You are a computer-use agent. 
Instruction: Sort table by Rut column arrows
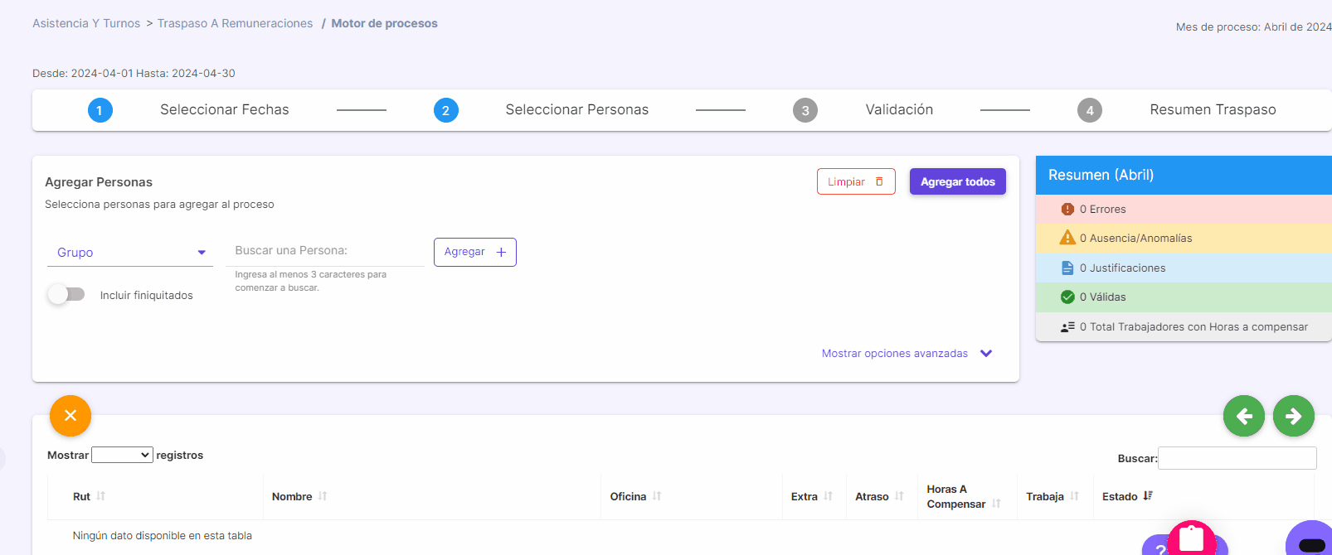pyautogui.click(x=101, y=496)
